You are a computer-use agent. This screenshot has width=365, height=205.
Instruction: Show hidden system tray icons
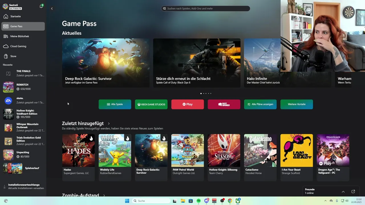(325, 201)
